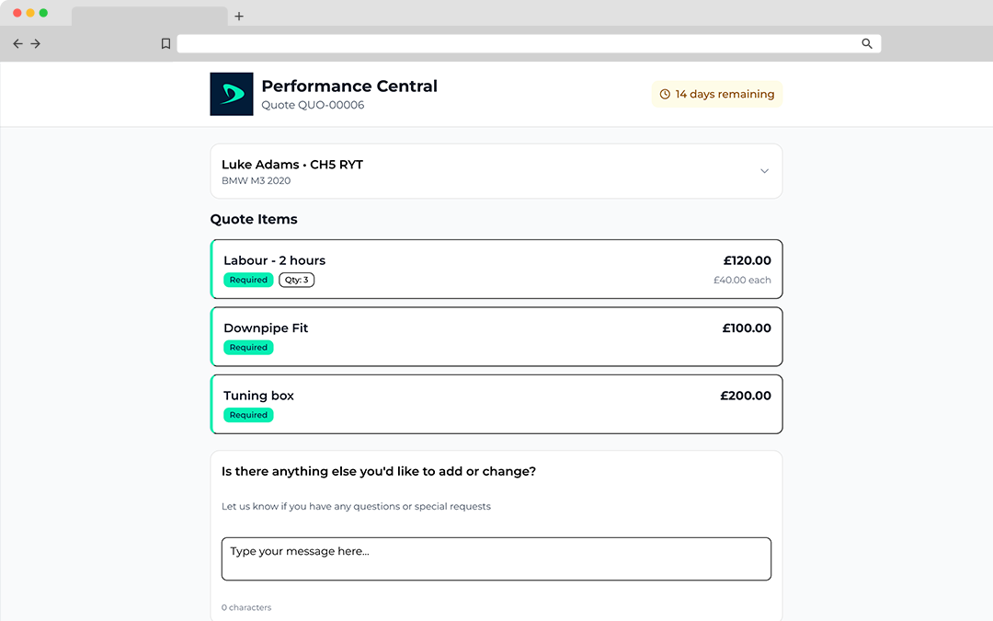
Task: Click the browser address bar
Action: 515,43
